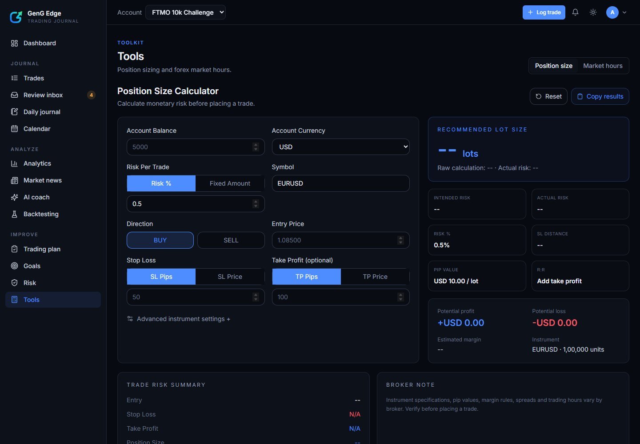The width and height of the screenshot is (640, 444).
Task: Open Review inbox in sidebar
Action: coord(53,95)
